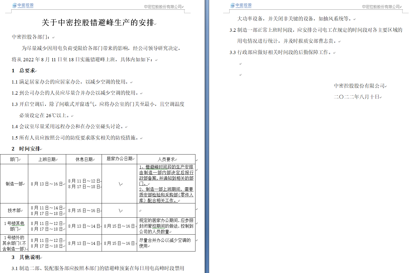This screenshot has width=410, height=273.
Task: Click the line starting 用电情况进行统计
Action: (x=288, y=41)
